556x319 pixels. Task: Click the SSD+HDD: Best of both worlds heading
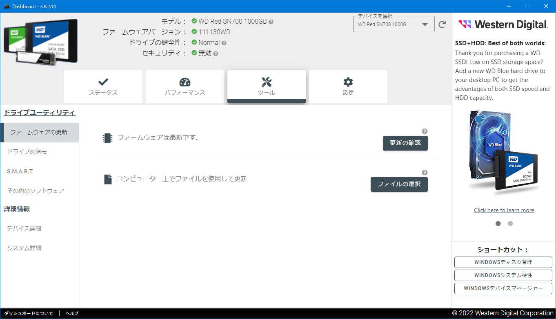pos(500,43)
